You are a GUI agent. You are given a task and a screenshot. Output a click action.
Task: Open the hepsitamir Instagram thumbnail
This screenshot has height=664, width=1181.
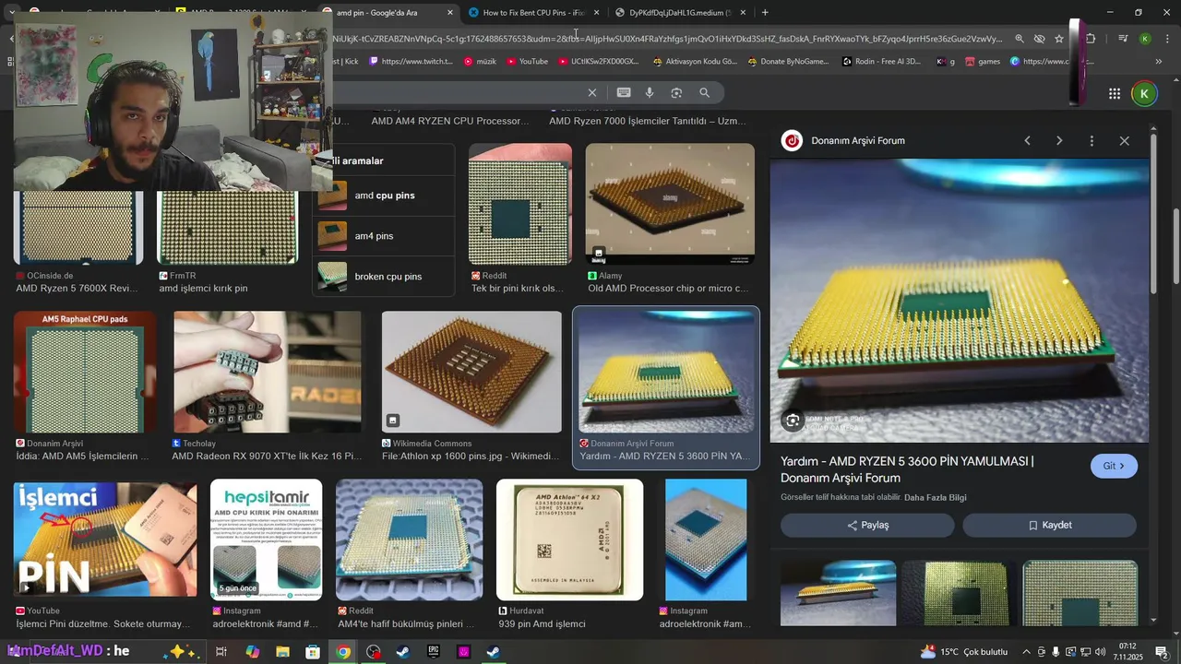pyautogui.click(x=267, y=540)
